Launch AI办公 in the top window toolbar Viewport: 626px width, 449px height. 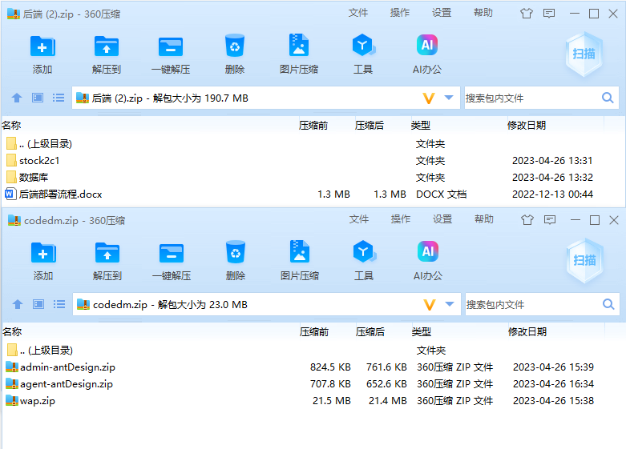click(x=427, y=46)
